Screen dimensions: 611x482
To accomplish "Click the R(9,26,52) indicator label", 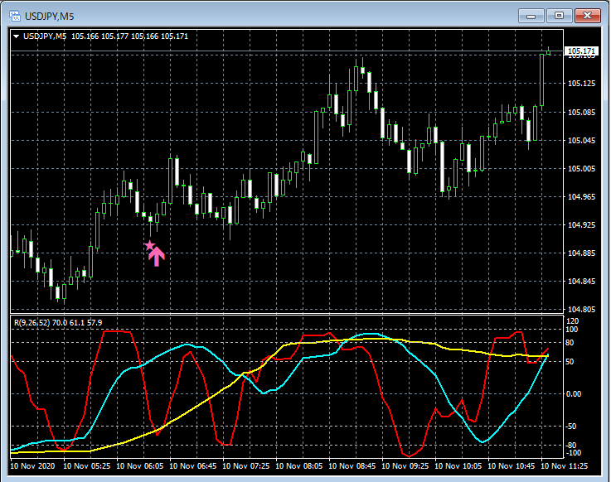I will (x=32, y=323).
